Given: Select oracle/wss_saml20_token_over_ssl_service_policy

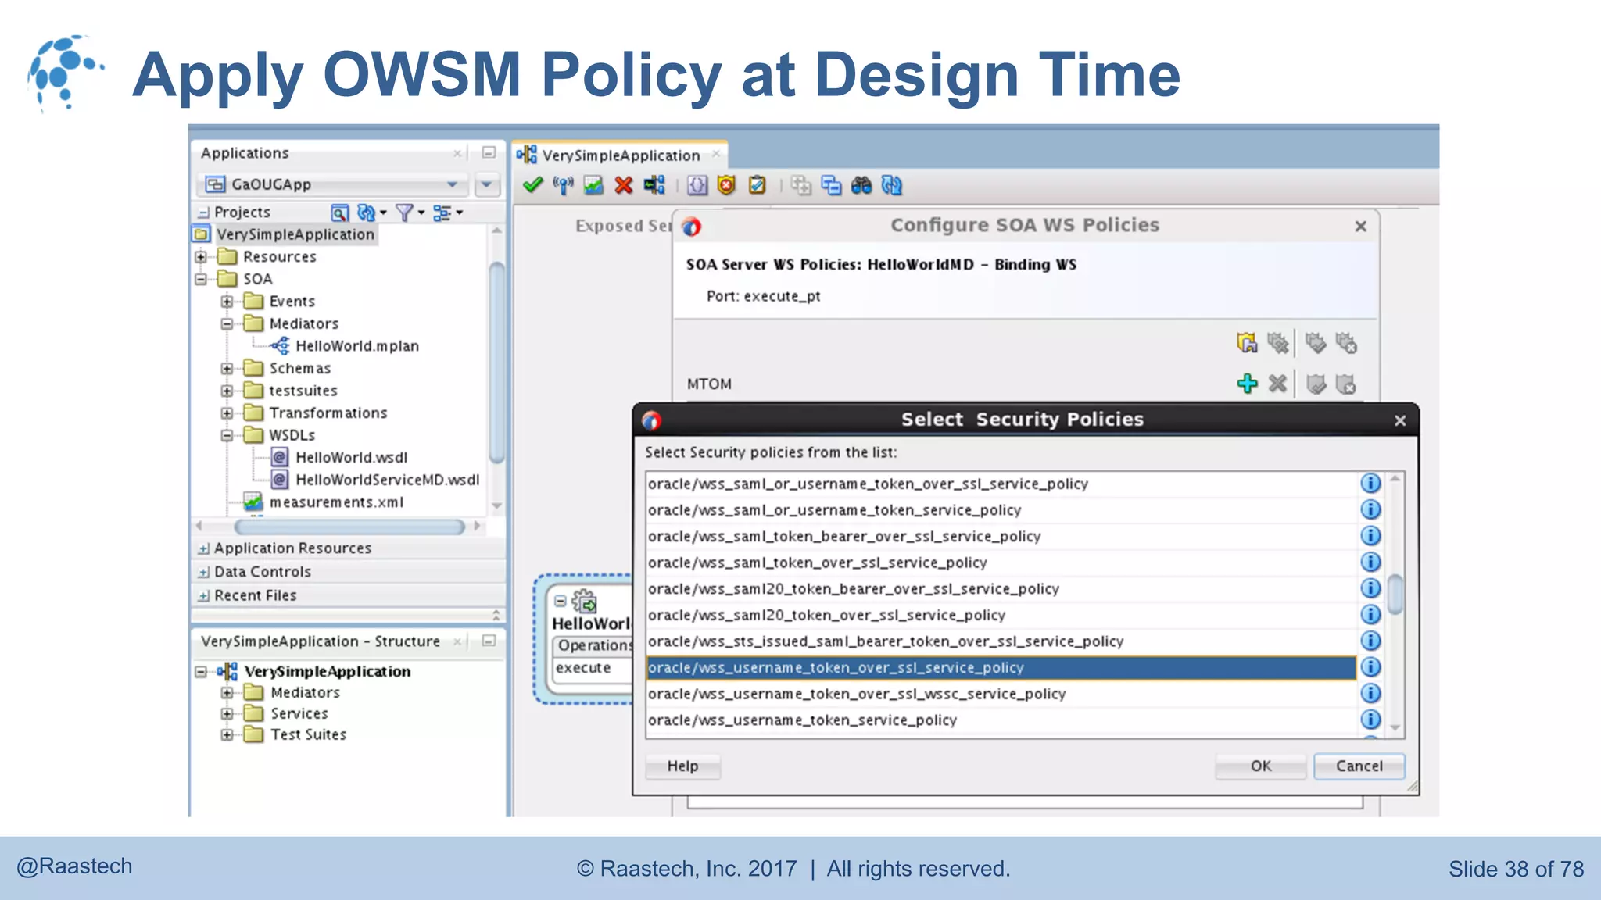Looking at the screenshot, I should pos(1001,615).
